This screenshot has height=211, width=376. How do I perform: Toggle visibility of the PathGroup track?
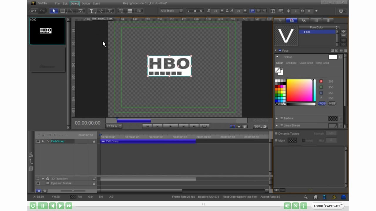[38, 141]
